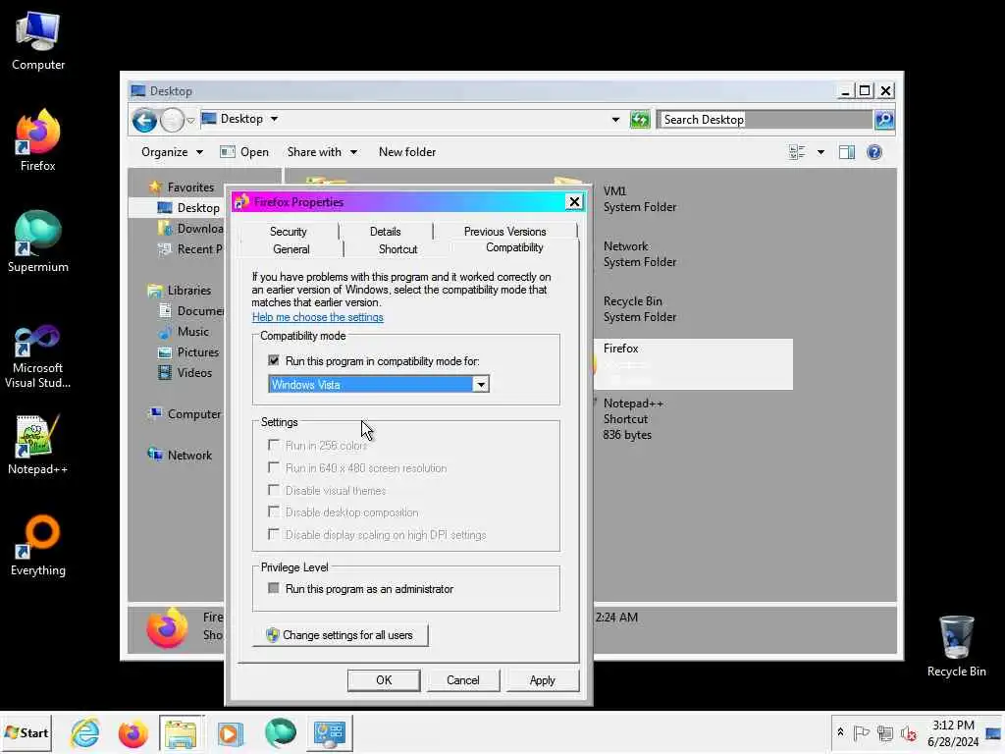Toggle the explorer preview pane icon

tap(847, 152)
